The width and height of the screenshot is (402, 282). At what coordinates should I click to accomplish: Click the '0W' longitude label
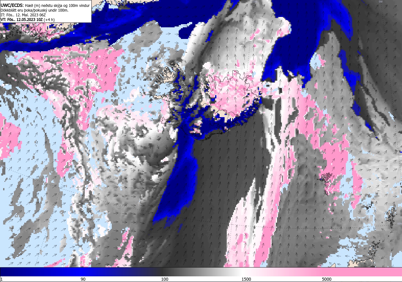(381, 2)
